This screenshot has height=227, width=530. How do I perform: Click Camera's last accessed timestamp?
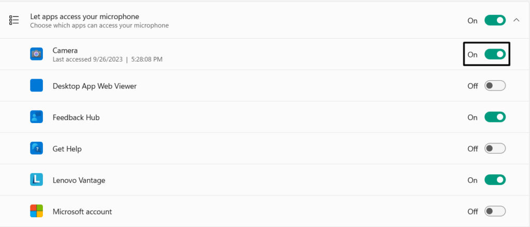[108, 59]
